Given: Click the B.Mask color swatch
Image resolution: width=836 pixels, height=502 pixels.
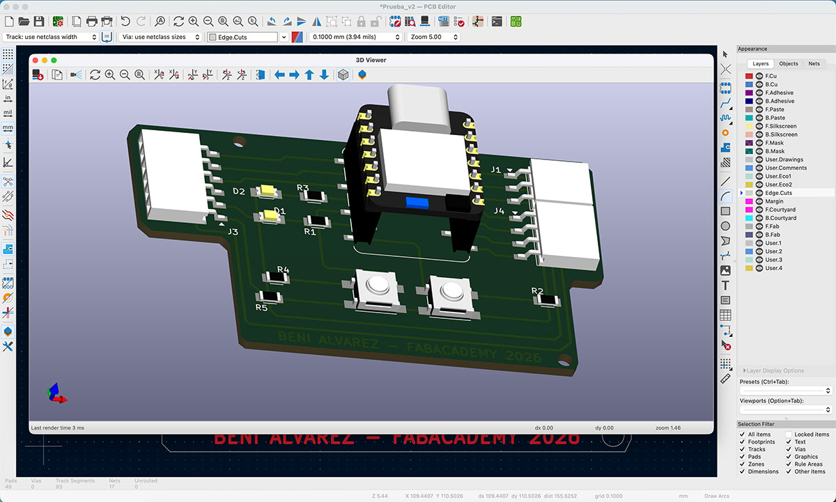Looking at the screenshot, I should click(749, 151).
